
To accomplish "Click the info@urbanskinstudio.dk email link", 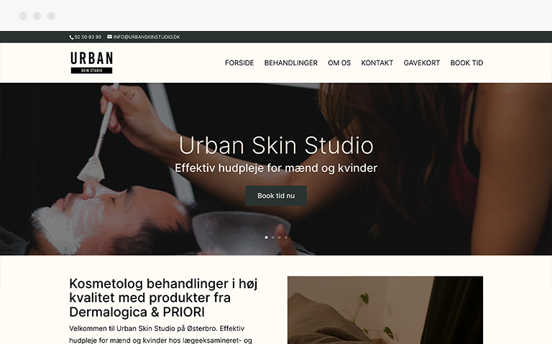I will coord(147,37).
